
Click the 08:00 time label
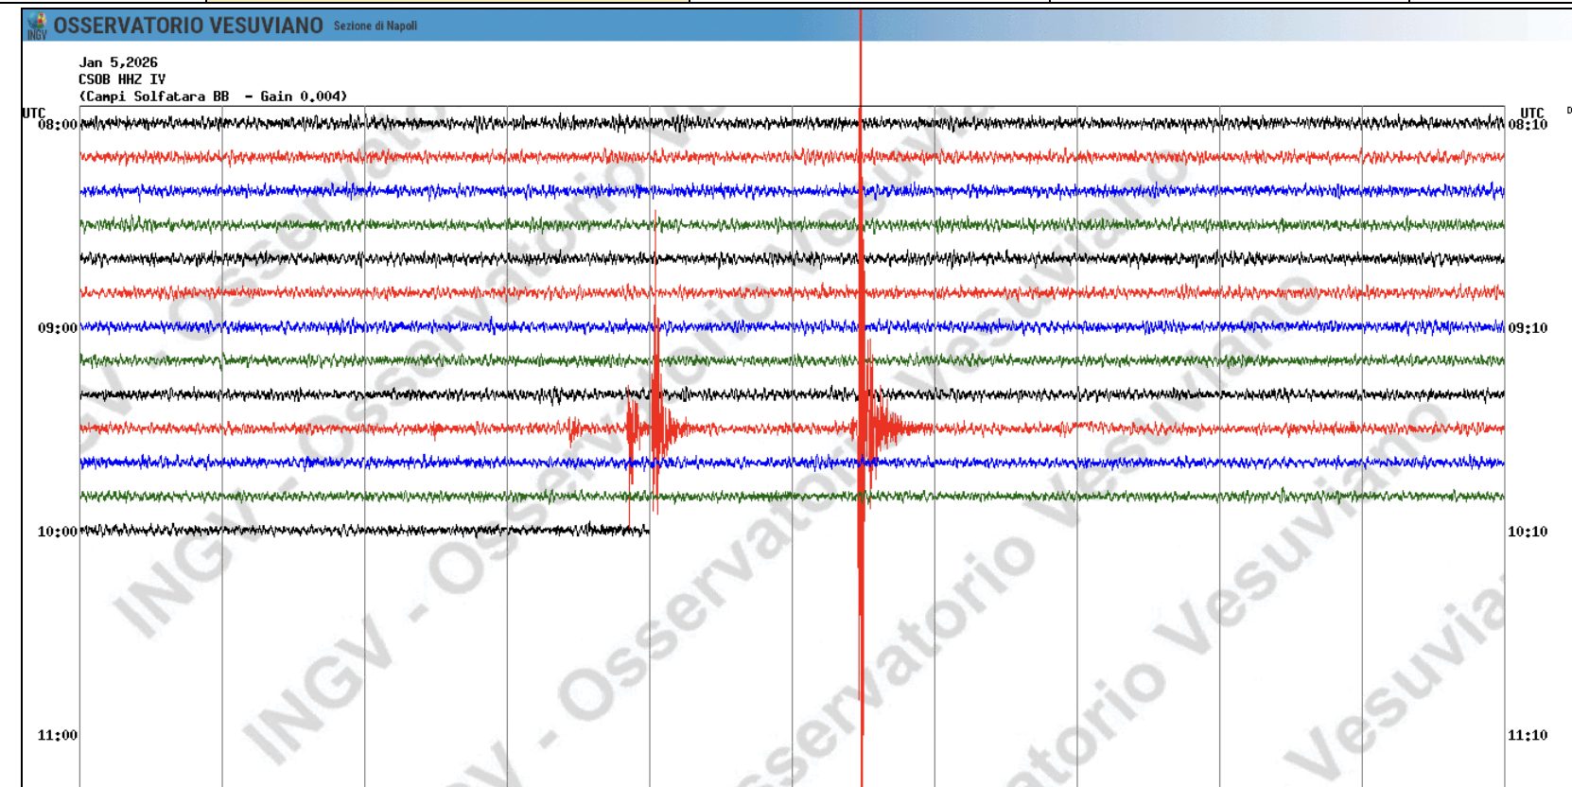coord(58,125)
